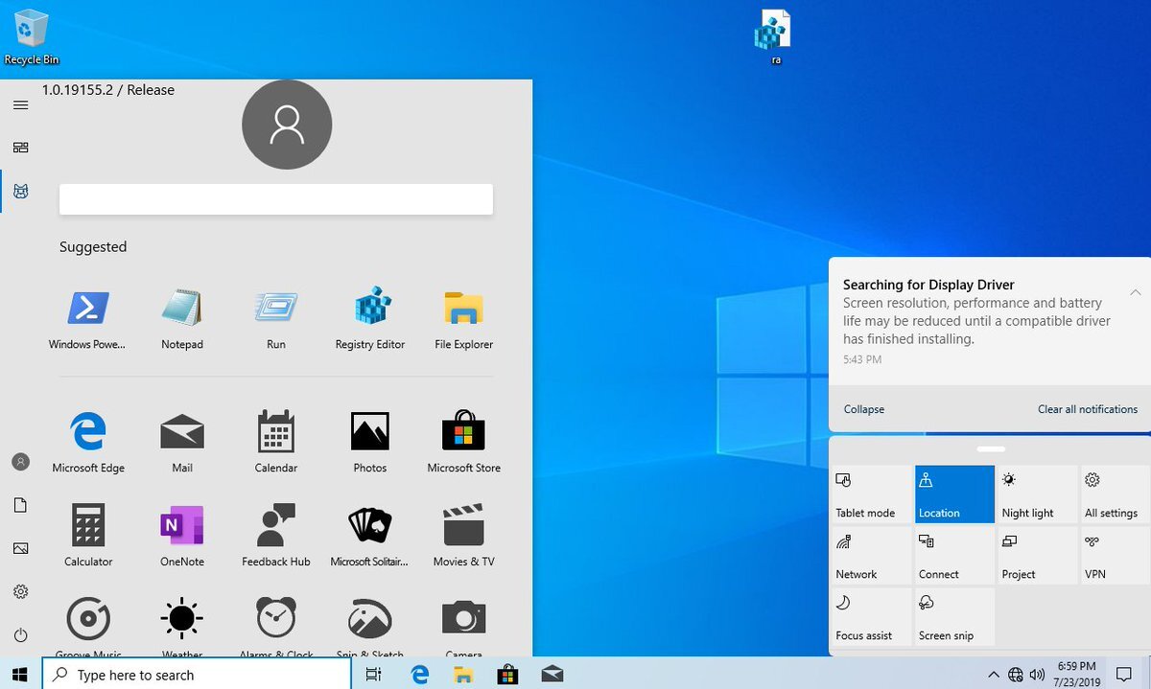Open Task View on the taskbar
The height and width of the screenshot is (689, 1151).
[x=373, y=675]
